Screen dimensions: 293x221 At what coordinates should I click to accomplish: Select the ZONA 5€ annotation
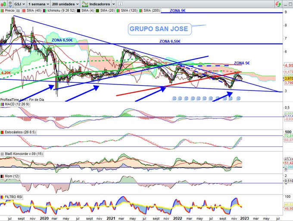(x=242, y=63)
